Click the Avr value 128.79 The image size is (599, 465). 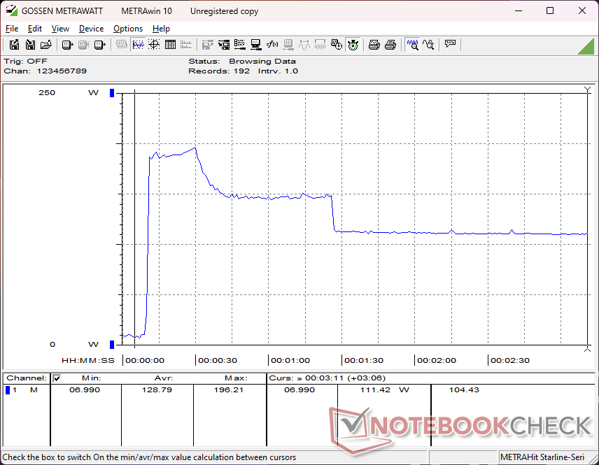tap(157, 389)
